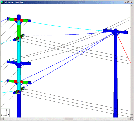The image size is (134, 121).
Task: Minimize the 3d totem_pole window
Action: (x=126, y=2)
